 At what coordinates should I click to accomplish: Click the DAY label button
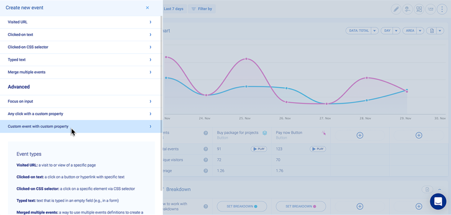coord(387,31)
